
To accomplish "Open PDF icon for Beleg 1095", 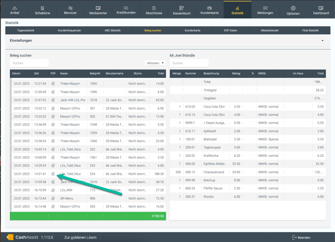I will (53, 84).
